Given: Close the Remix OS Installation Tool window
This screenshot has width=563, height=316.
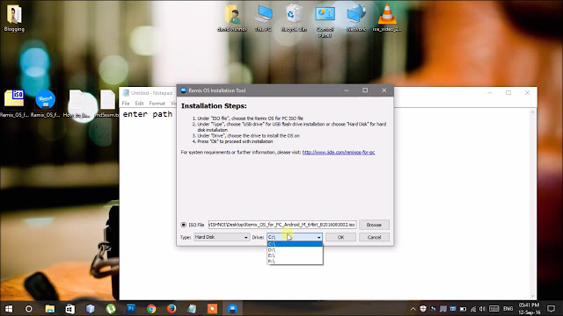Looking at the screenshot, I should point(384,90).
